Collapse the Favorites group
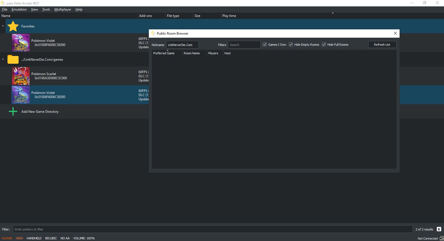Viewport: 444px width, 241px height. (3, 26)
